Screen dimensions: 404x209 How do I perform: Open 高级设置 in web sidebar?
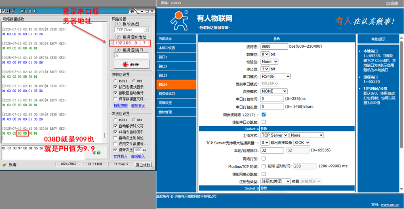pyautogui.click(x=176, y=103)
